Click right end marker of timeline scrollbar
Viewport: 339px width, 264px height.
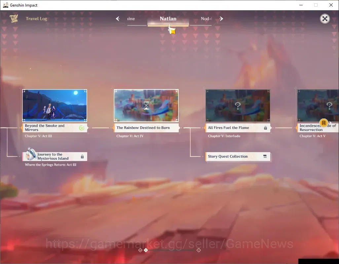199,250
